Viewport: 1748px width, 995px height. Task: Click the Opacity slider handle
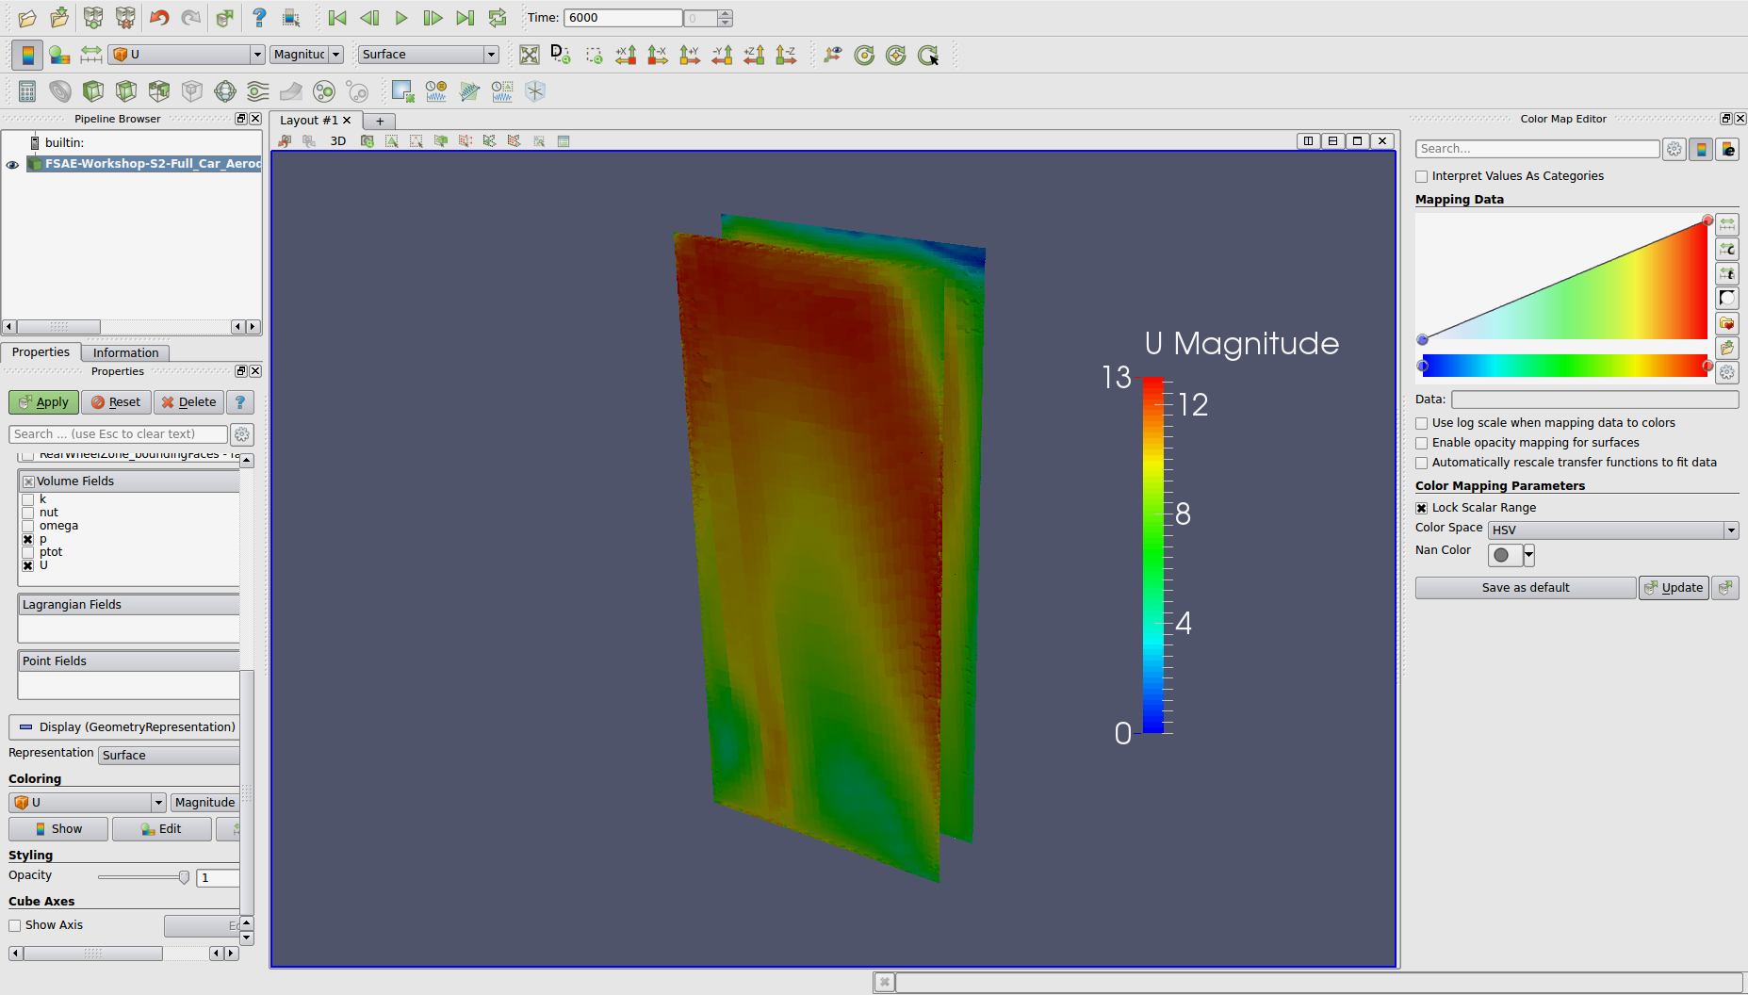tap(184, 877)
